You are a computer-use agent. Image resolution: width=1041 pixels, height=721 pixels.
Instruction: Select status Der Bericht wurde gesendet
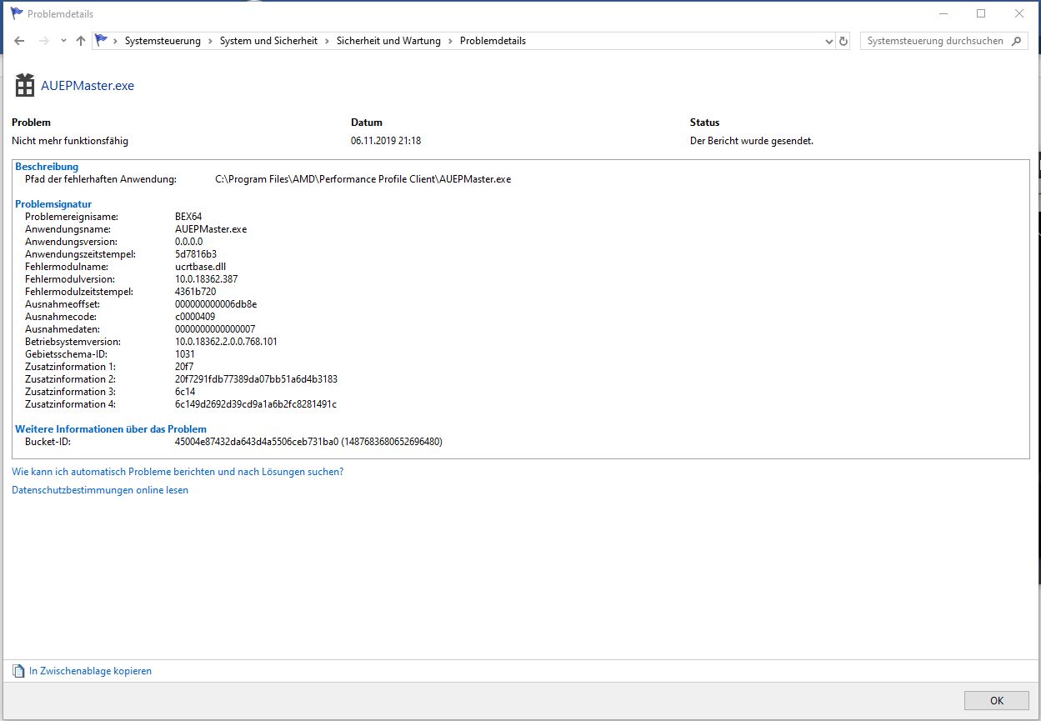pos(752,141)
